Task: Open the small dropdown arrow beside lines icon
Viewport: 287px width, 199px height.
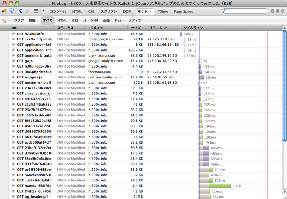Action: [43, 11]
